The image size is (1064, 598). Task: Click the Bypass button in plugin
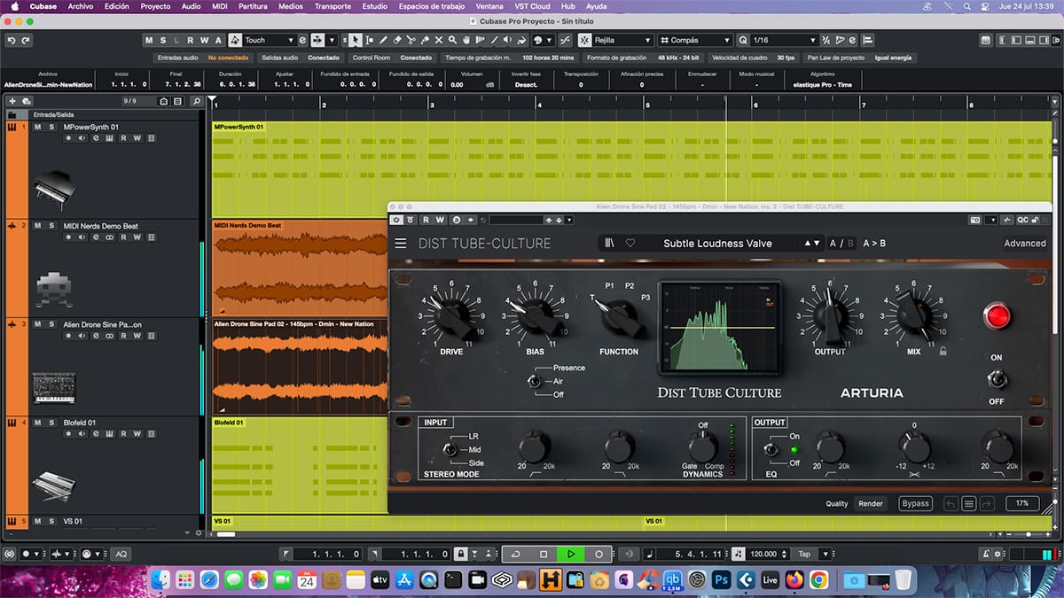(x=915, y=503)
